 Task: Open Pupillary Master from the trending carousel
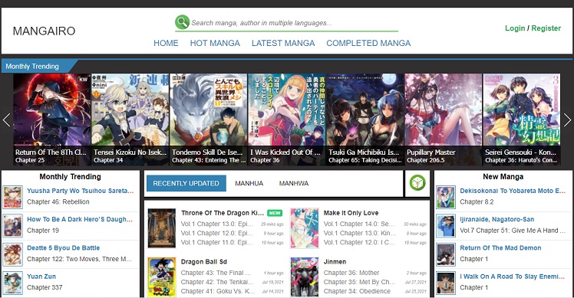coord(444,120)
